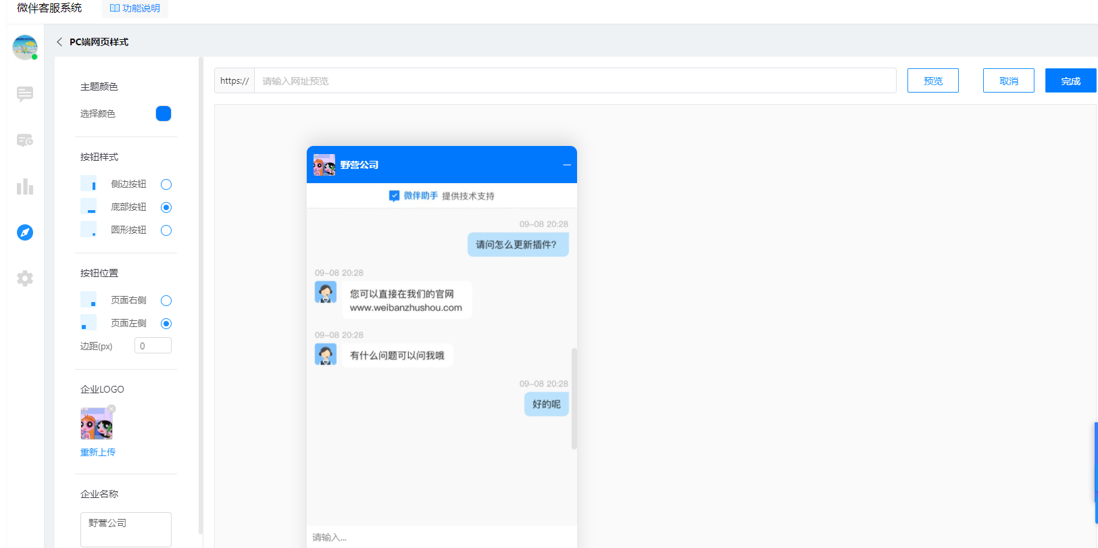Screen dimensions: 1098x548
Task: Click the 有什么问题可以问我哦 message bubble
Action: [397, 355]
